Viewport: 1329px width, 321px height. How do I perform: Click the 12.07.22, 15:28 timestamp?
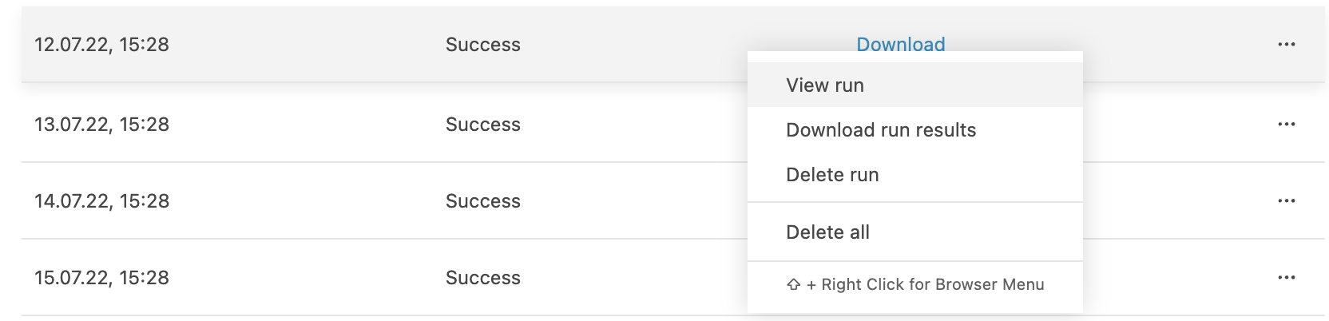tap(101, 45)
